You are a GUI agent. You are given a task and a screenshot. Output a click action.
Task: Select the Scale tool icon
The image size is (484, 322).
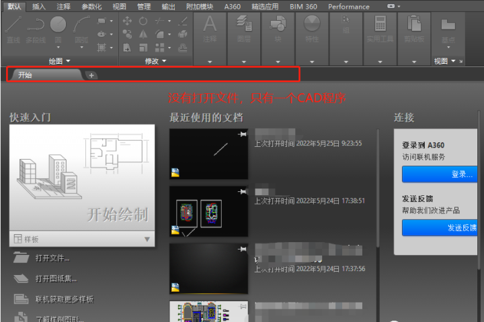click(x=143, y=48)
